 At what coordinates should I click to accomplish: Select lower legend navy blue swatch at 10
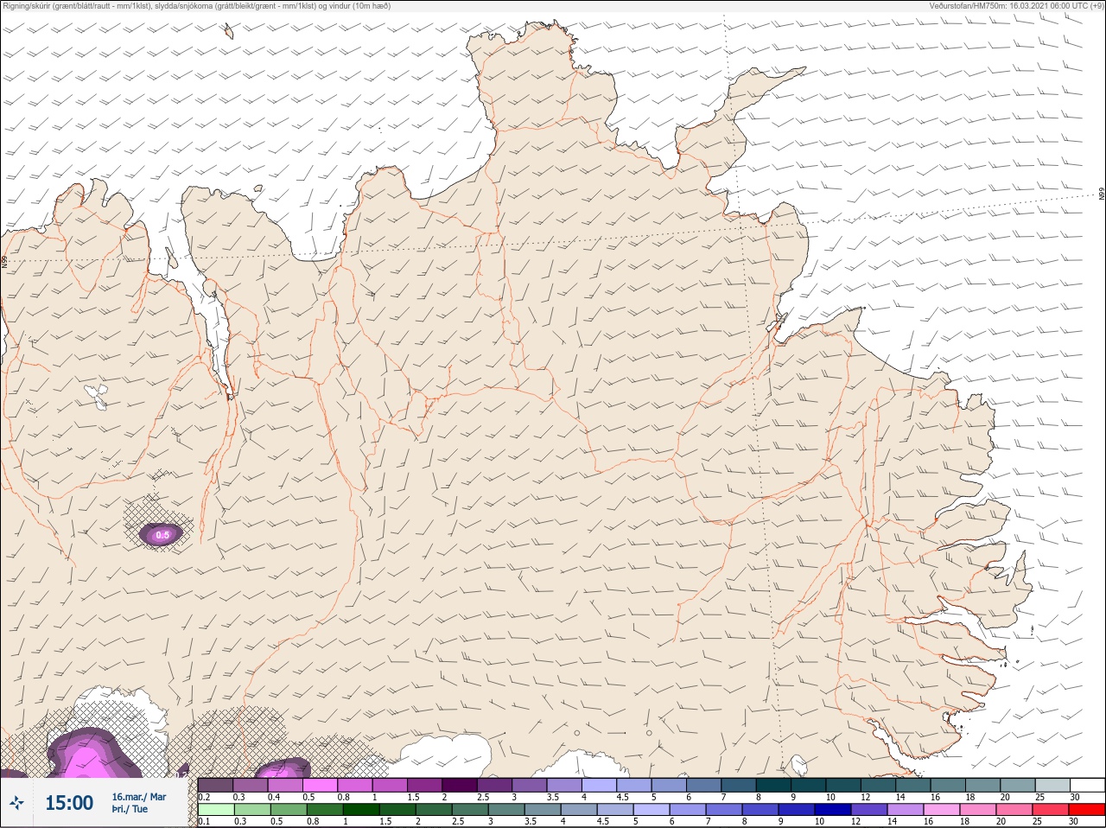click(x=833, y=810)
